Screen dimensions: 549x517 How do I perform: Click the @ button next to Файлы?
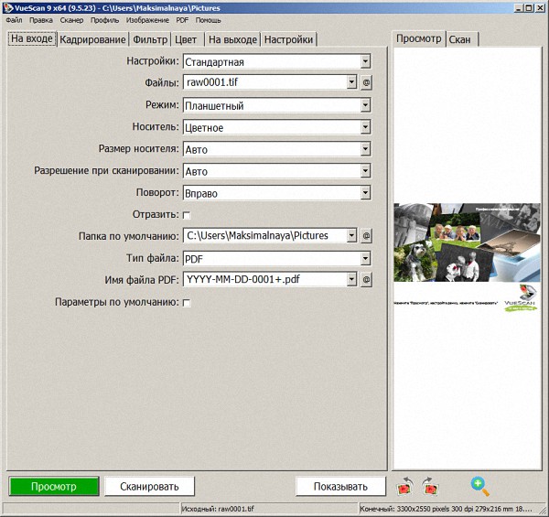point(366,82)
